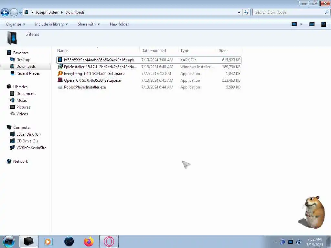Select the Everything setup file icon

tap(60, 73)
